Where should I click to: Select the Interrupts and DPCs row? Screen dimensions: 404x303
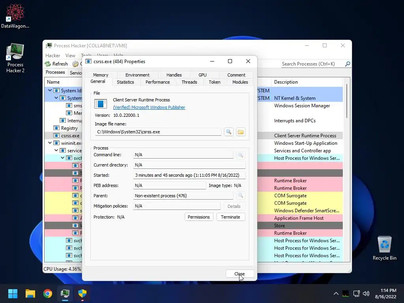coord(295,121)
